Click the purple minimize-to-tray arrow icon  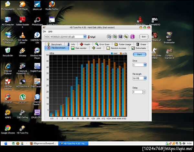(132, 37)
